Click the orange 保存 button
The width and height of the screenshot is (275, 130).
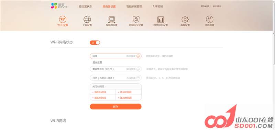(115, 106)
